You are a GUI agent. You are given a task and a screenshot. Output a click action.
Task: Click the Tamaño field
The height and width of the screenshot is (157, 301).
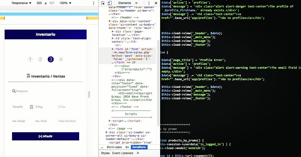(x=23, y=107)
